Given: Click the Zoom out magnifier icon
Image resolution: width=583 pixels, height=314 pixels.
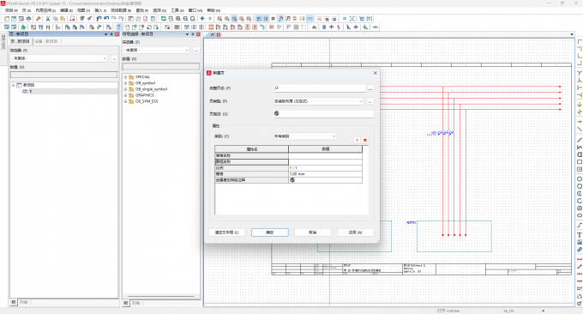Looking at the screenshot, I should pos(185,19).
